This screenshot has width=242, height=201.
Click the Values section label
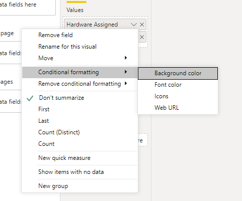(x=75, y=10)
